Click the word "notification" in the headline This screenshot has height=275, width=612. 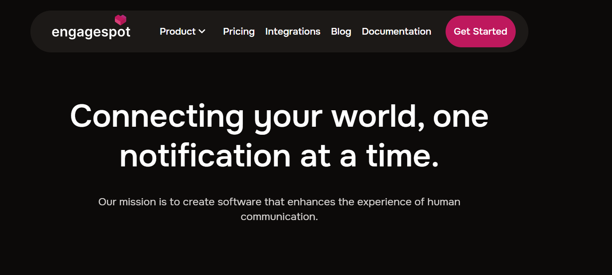[205, 156]
